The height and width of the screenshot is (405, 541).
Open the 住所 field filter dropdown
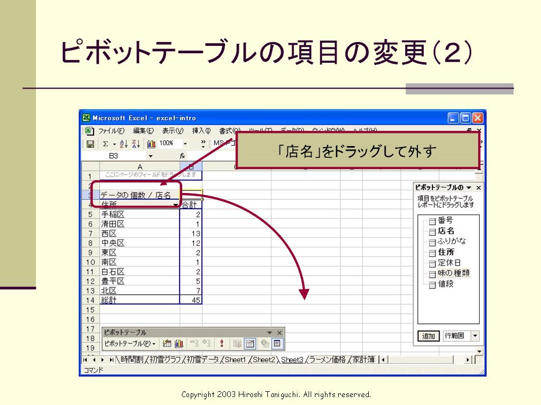tap(175, 205)
